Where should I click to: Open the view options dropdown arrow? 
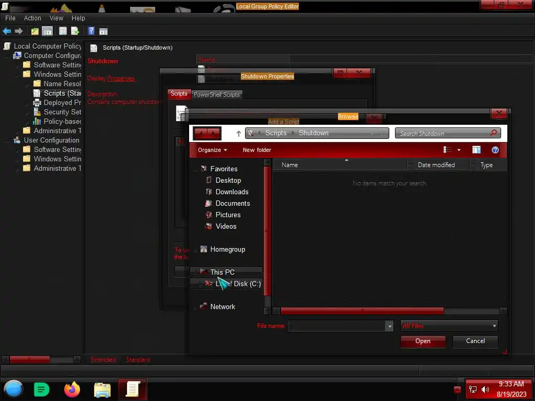[x=459, y=150]
